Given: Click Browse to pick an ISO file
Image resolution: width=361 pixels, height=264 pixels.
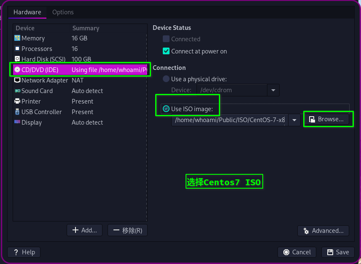Looking at the screenshot, I should click(x=326, y=120).
